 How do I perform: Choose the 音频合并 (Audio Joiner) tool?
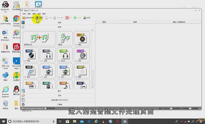(39, 39)
